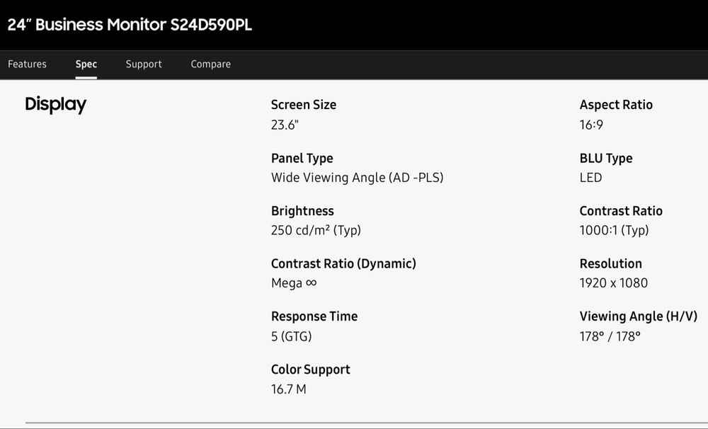
Task: Click the Viewing Angle (H/V) label
Action: (x=639, y=316)
